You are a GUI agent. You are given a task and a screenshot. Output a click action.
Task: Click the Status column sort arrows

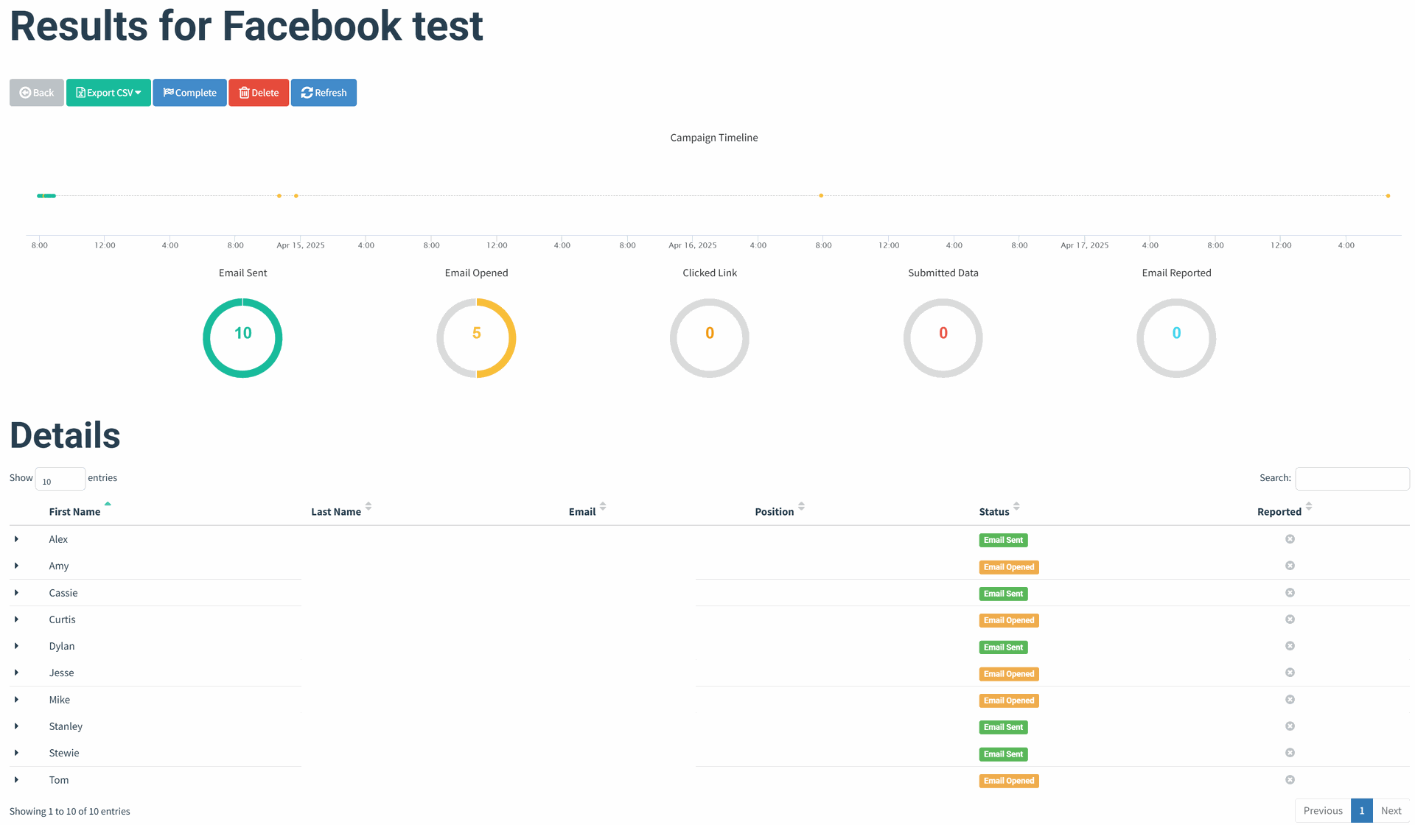click(x=1016, y=507)
